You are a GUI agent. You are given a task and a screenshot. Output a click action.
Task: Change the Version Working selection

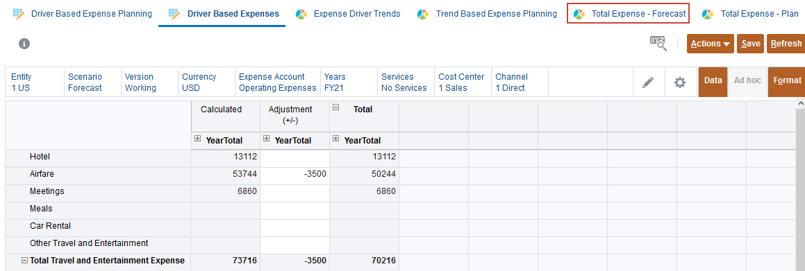(x=149, y=82)
